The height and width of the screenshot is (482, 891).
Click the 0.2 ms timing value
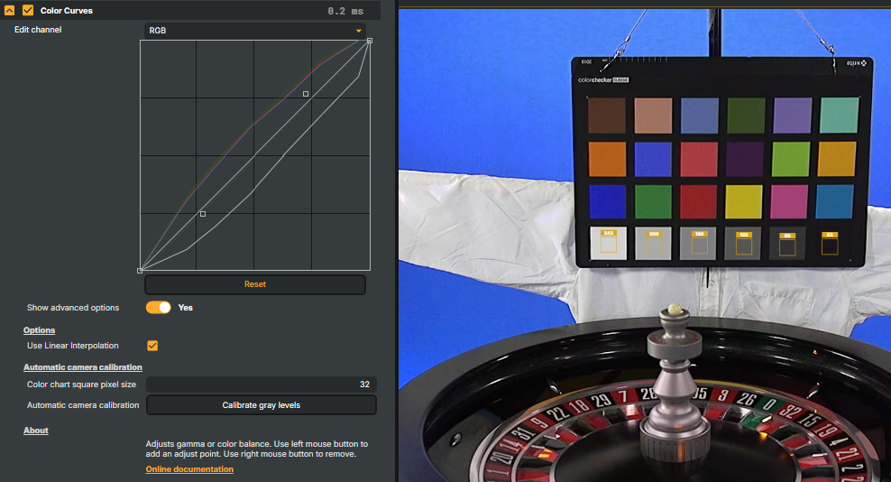pos(345,11)
